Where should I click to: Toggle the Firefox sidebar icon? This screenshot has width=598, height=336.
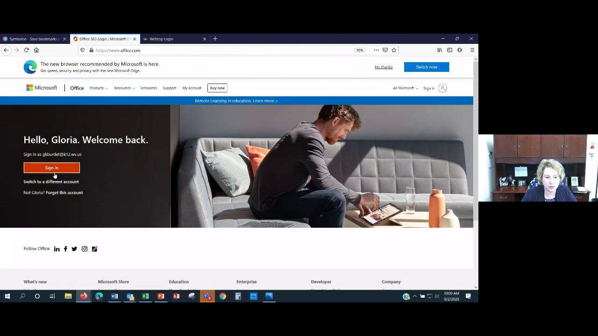pyautogui.click(x=449, y=50)
